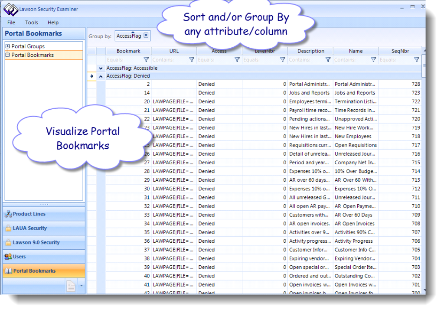This screenshot has width=444, height=313.
Task: Click the 'Jobs and Reports' description cell
Action: (x=310, y=93)
